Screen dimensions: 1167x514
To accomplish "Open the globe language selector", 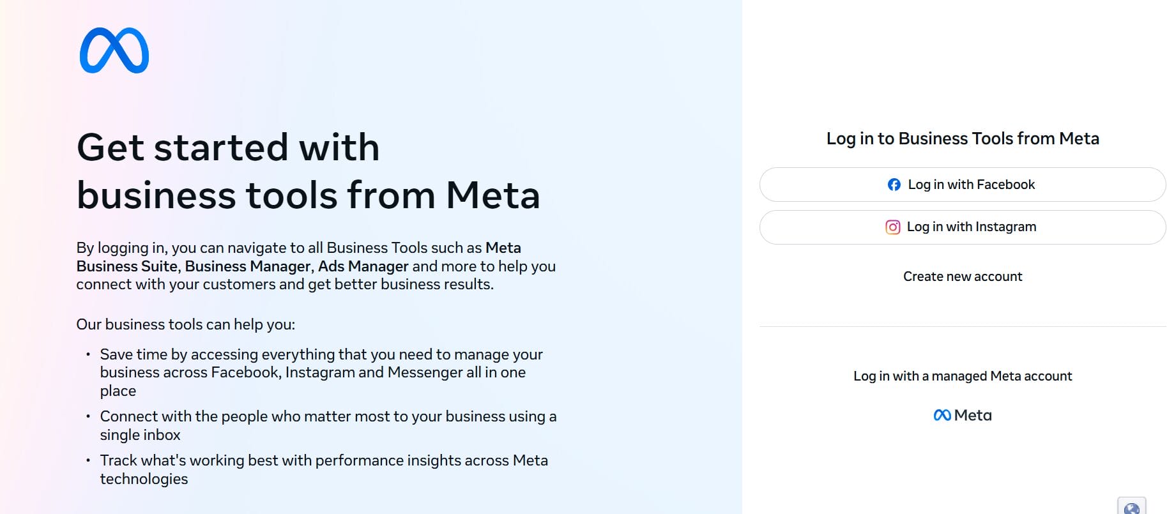I will 1131,508.
